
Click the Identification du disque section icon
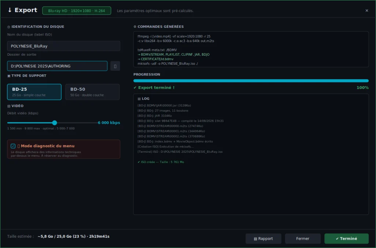[9, 27]
